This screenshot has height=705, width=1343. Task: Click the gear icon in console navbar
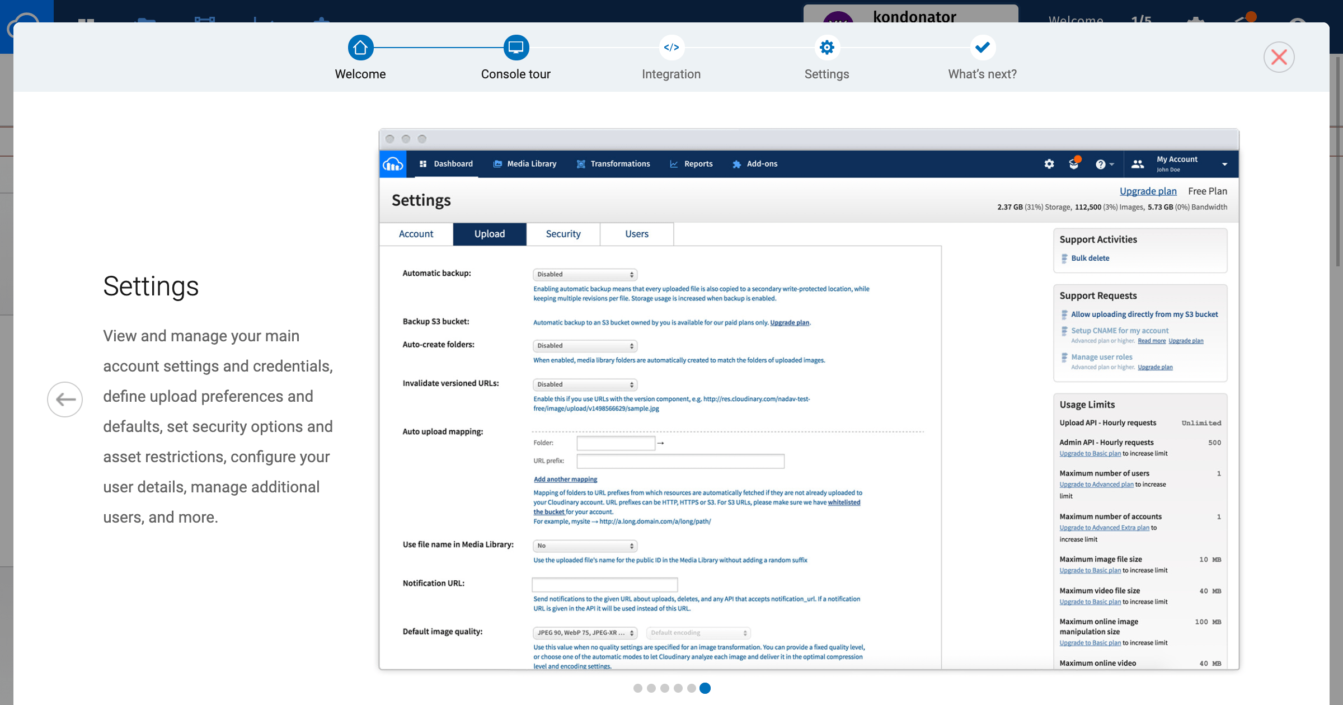pyautogui.click(x=1049, y=164)
